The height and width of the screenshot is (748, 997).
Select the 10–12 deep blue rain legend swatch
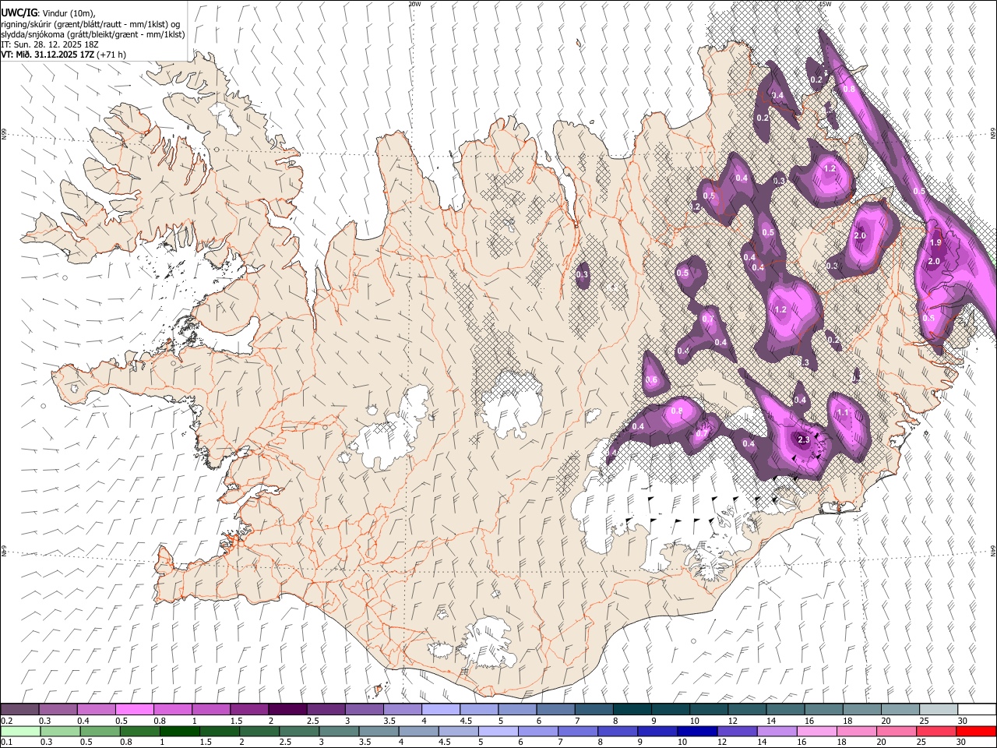(697, 731)
